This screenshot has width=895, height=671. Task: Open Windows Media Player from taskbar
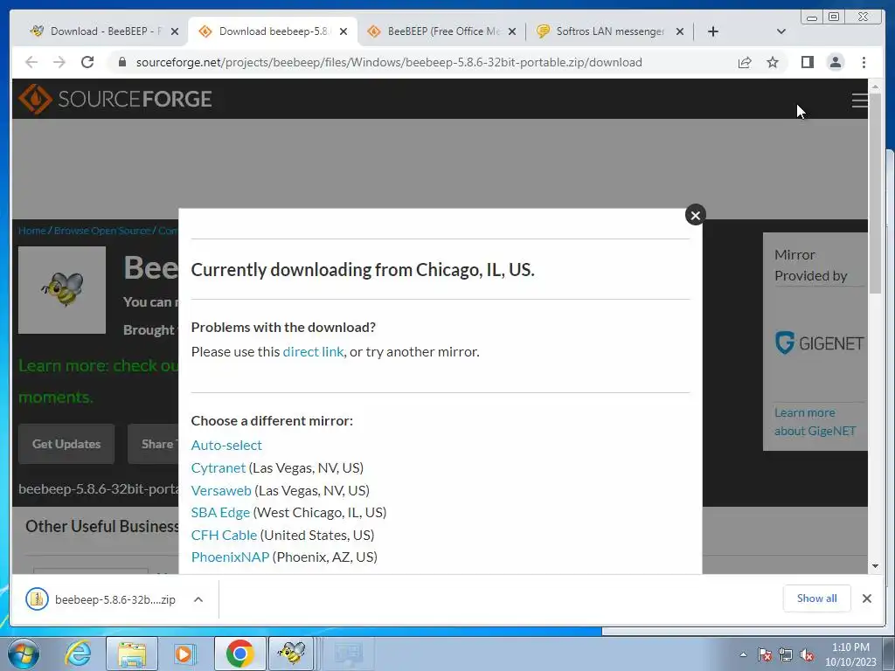point(184,654)
